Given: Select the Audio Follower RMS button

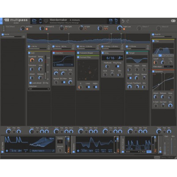Looking at the screenshot, I should [149, 151].
